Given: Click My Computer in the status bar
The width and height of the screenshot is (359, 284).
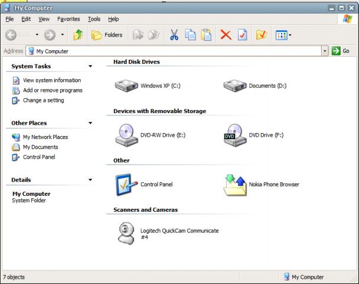Looking at the screenshot, I should pos(303,277).
